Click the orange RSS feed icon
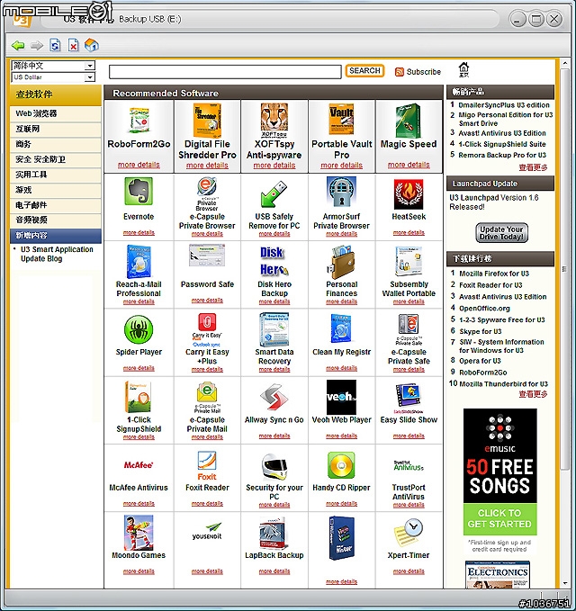 (399, 72)
